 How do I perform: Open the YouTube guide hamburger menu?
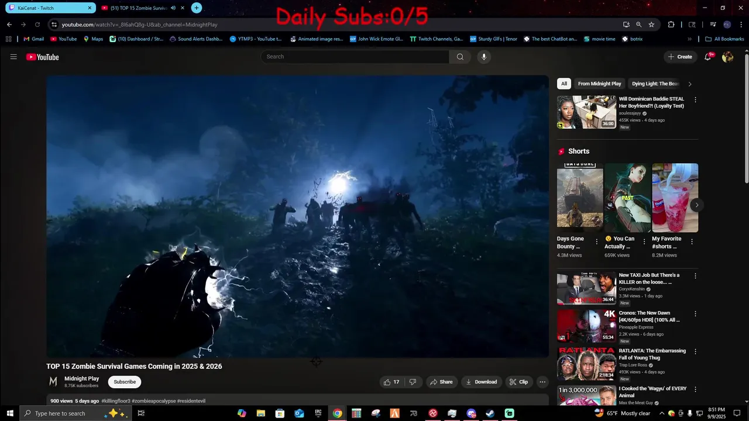(13, 57)
